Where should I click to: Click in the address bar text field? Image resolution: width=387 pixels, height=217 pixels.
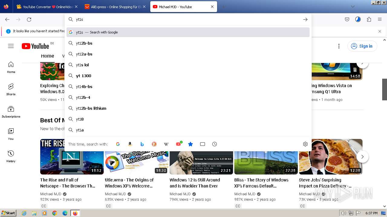tap(187, 19)
